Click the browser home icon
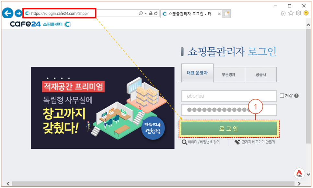Screen dimensions: 313x188 tap(283, 13)
